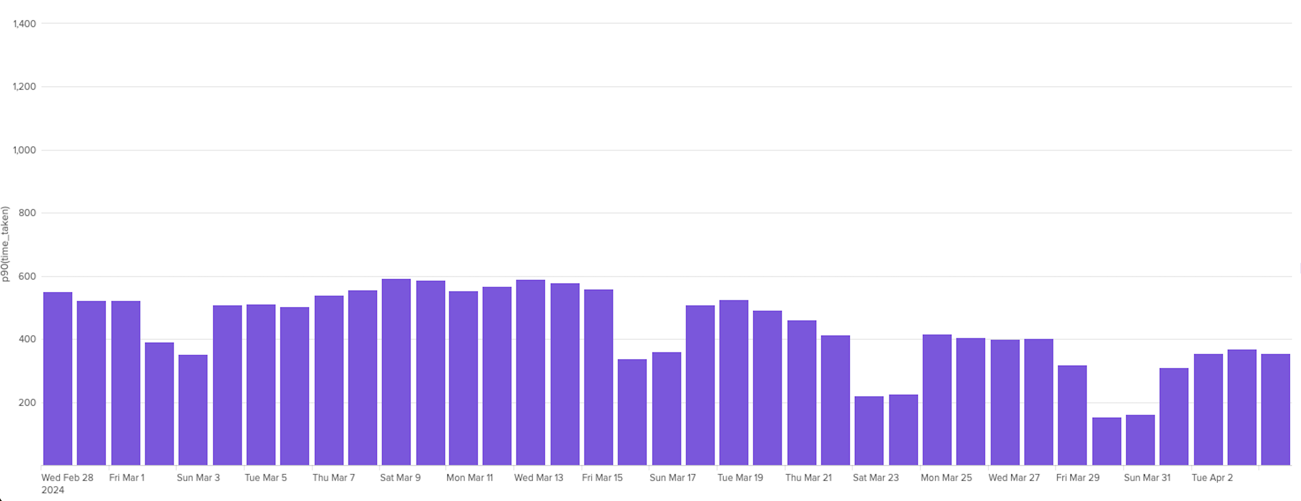The image size is (1301, 501).
Task: Click the 200 y-axis label
Action: 27,403
